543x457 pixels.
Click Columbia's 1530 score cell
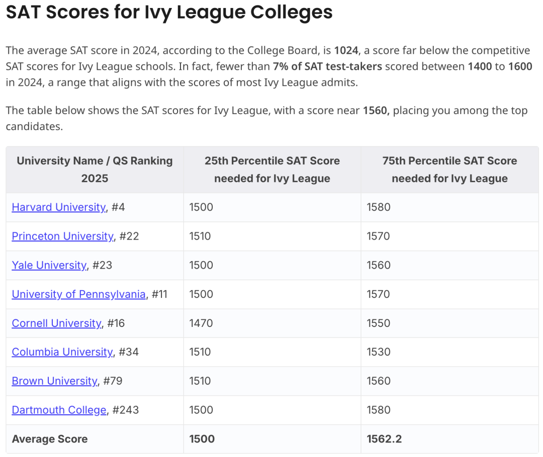click(449, 352)
